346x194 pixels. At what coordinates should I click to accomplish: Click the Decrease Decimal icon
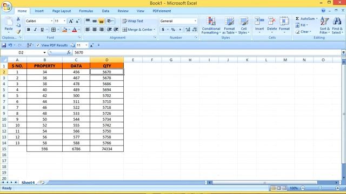(195, 30)
